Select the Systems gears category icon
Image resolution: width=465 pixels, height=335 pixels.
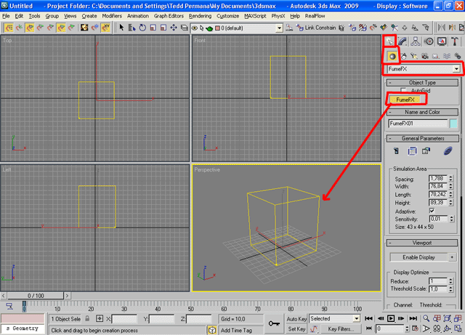click(x=458, y=56)
